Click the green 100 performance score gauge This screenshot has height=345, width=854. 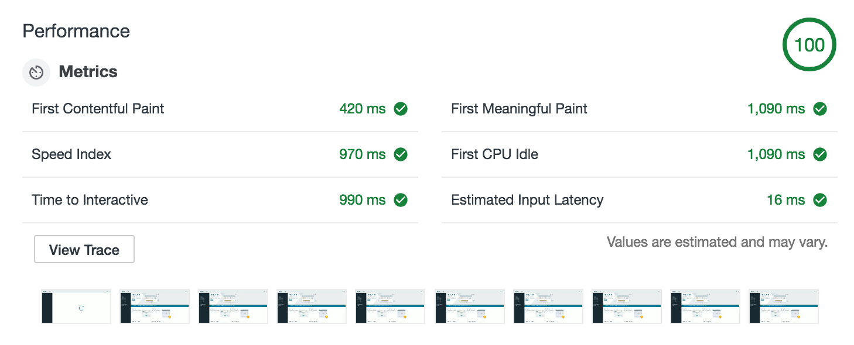click(809, 44)
